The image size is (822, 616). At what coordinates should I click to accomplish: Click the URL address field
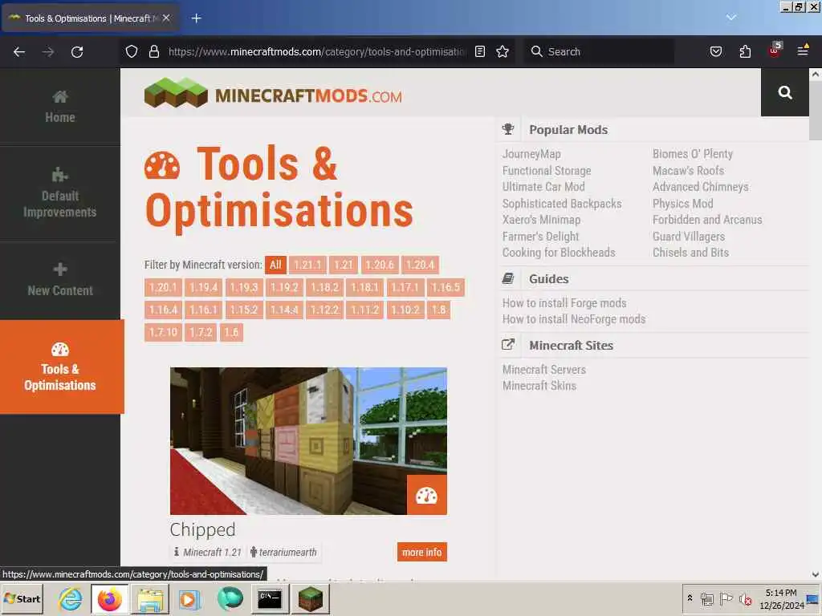[315, 51]
